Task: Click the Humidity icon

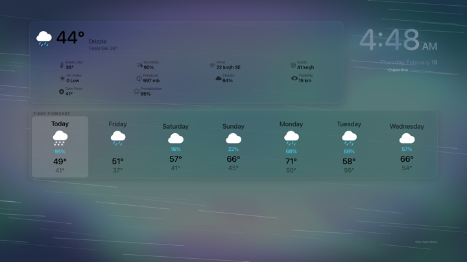Action: click(139, 65)
